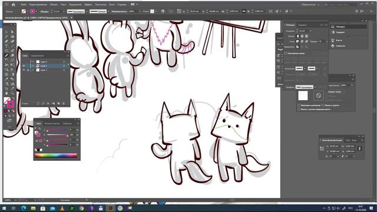Open the Файл menu
The width and height of the screenshot is (377, 212).
click(24, 4)
